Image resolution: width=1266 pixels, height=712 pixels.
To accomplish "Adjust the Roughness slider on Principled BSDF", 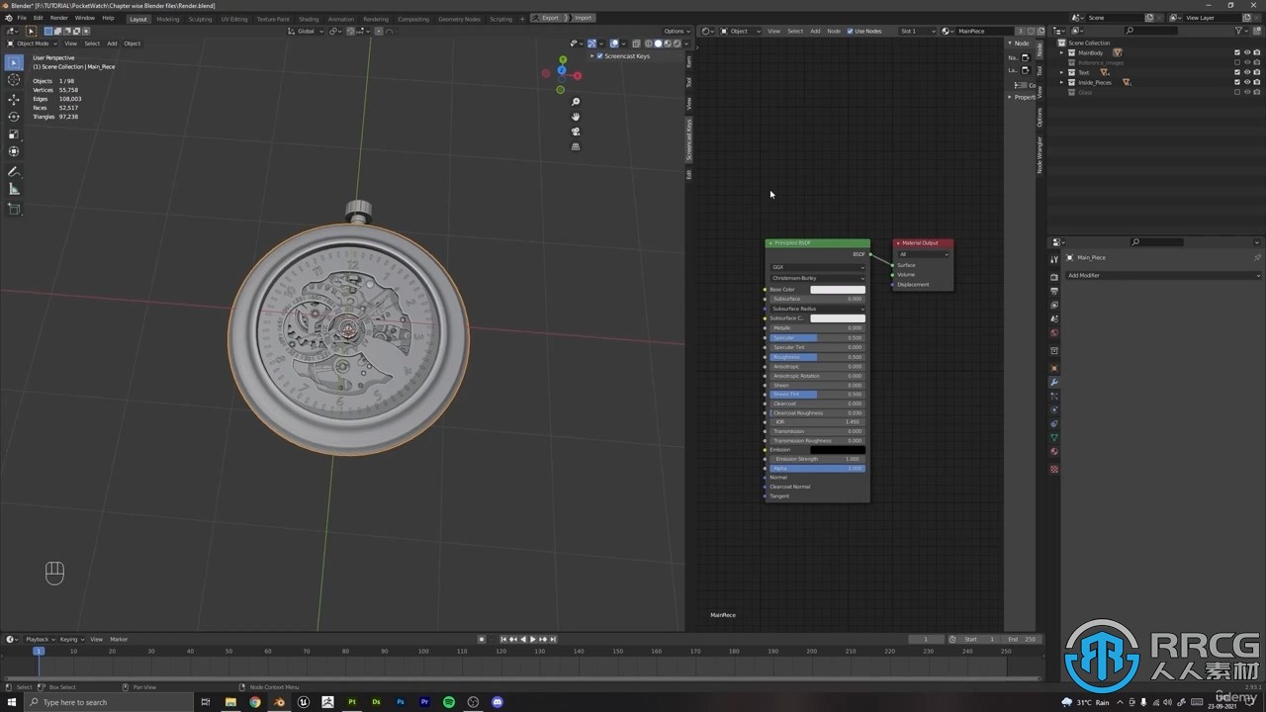I will (x=817, y=357).
